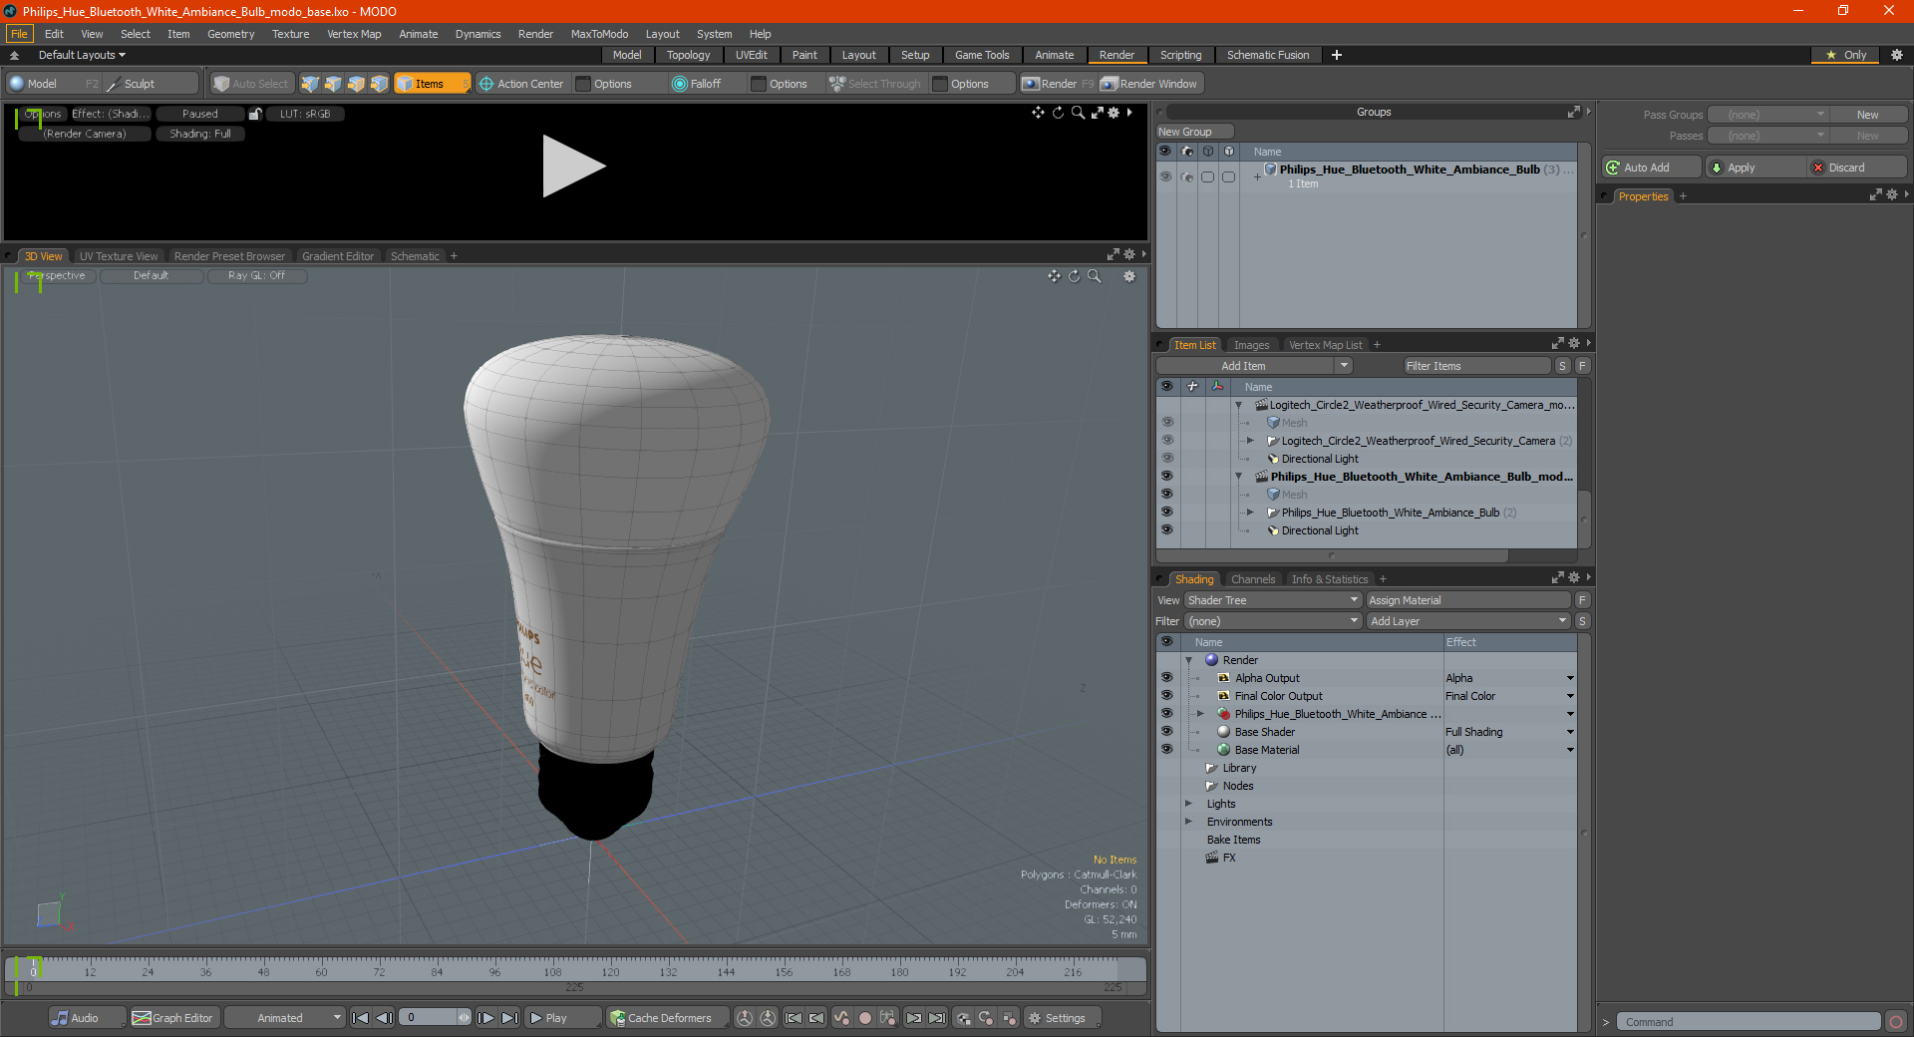Hide Logitech camera group item
The image size is (1914, 1037).
tap(1166, 441)
